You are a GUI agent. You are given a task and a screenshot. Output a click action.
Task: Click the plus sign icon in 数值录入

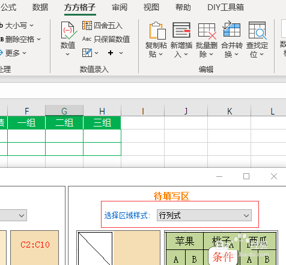(111, 53)
